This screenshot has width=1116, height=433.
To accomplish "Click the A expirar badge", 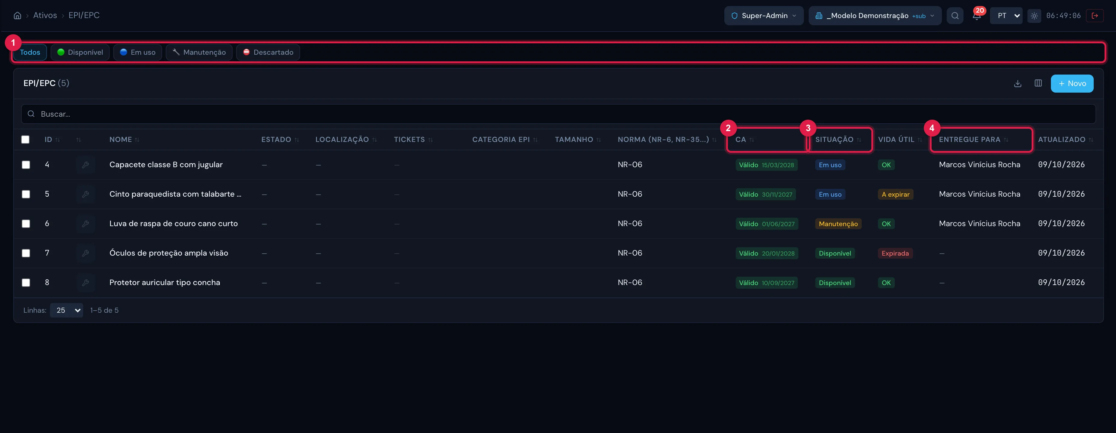I will [895, 195].
